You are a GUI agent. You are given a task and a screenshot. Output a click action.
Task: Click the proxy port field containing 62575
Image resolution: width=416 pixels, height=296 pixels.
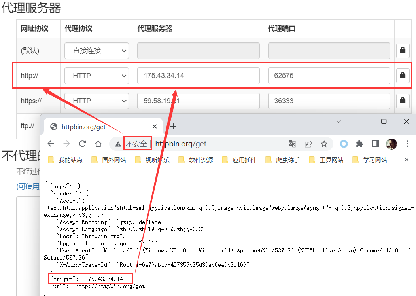(x=329, y=76)
